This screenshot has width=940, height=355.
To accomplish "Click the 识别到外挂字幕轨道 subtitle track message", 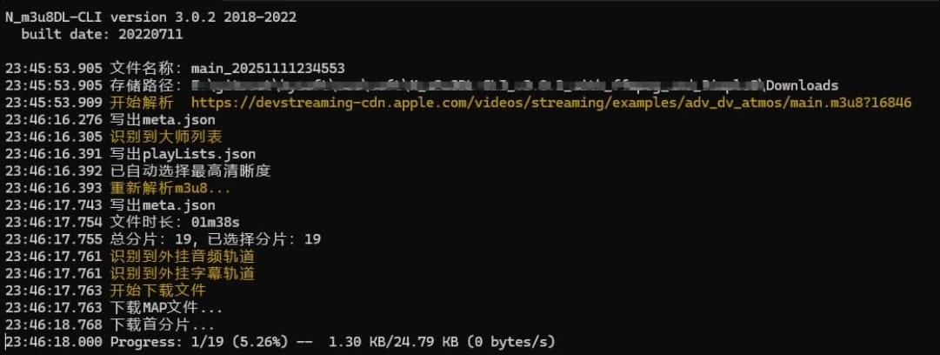I will tap(183, 274).
